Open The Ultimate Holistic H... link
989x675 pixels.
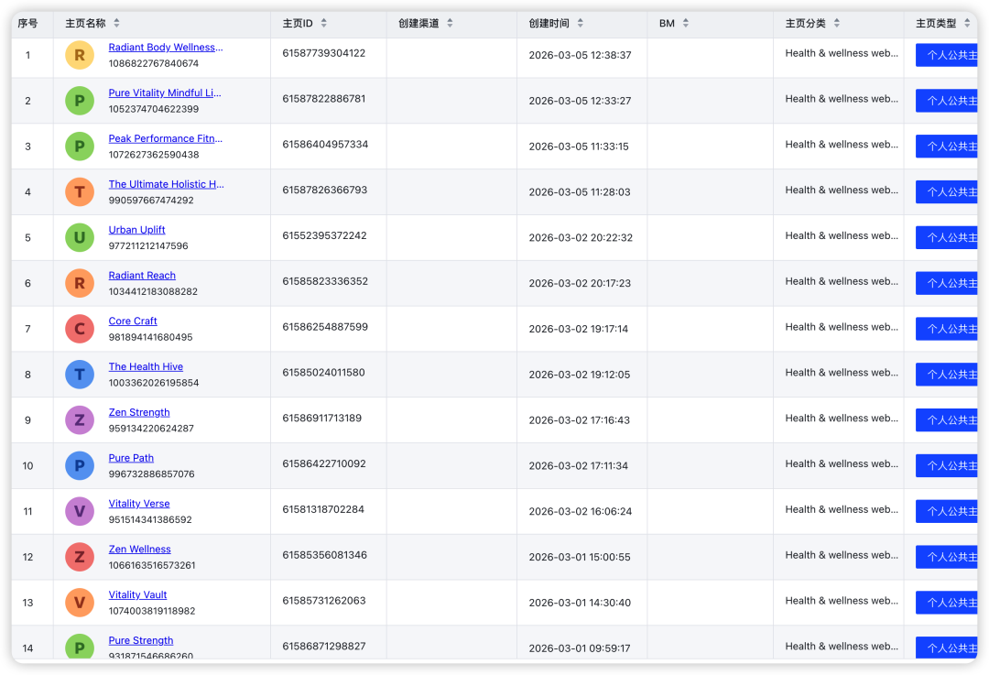166,184
